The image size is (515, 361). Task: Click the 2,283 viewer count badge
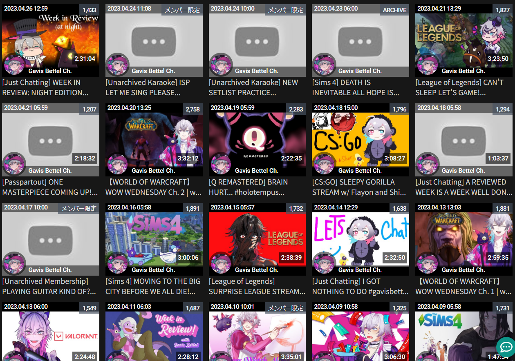click(x=296, y=109)
